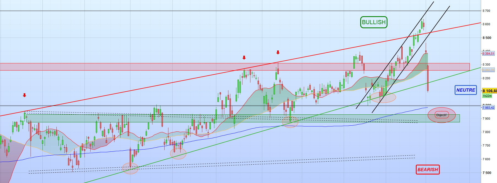This screenshot has height=183, width=497.
Task: Select the blue NEUTRE label box
Action: (465, 90)
